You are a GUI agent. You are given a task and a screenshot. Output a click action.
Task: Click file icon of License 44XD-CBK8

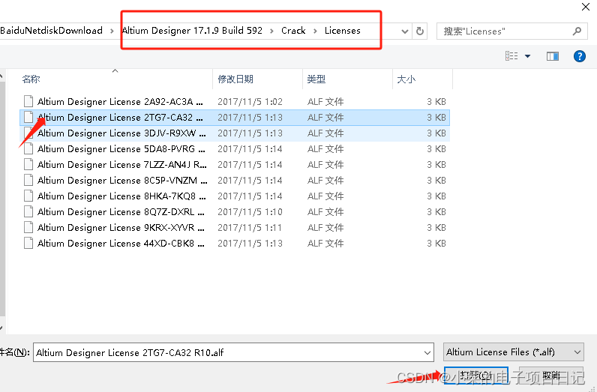tap(28, 243)
